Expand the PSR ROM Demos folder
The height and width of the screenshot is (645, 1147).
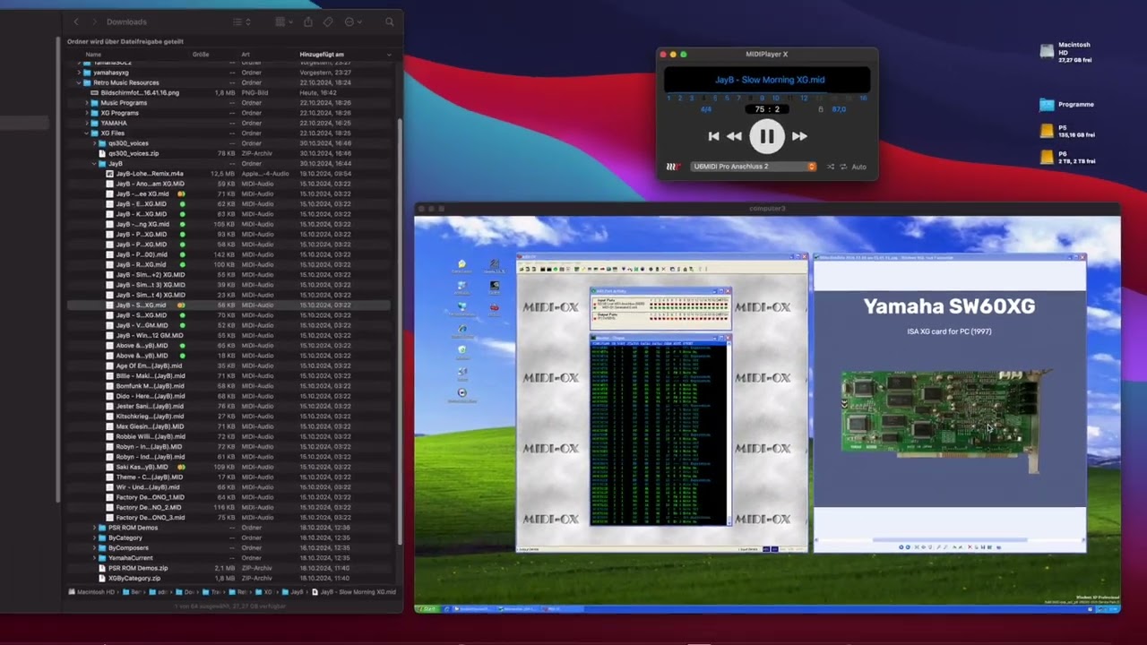point(94,528)
